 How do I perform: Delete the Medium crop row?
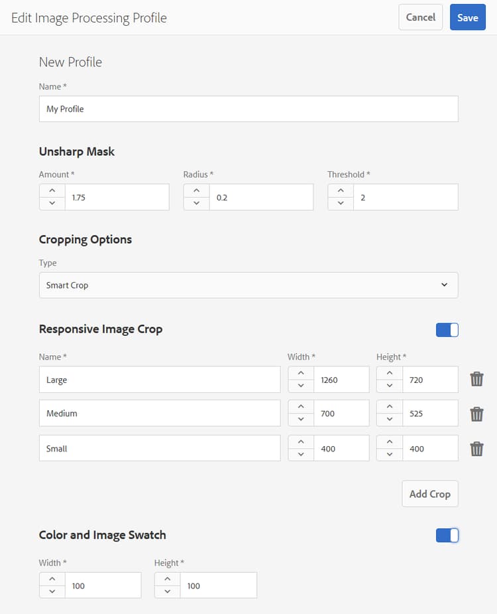pyautogui.click(x=476, y=414)
